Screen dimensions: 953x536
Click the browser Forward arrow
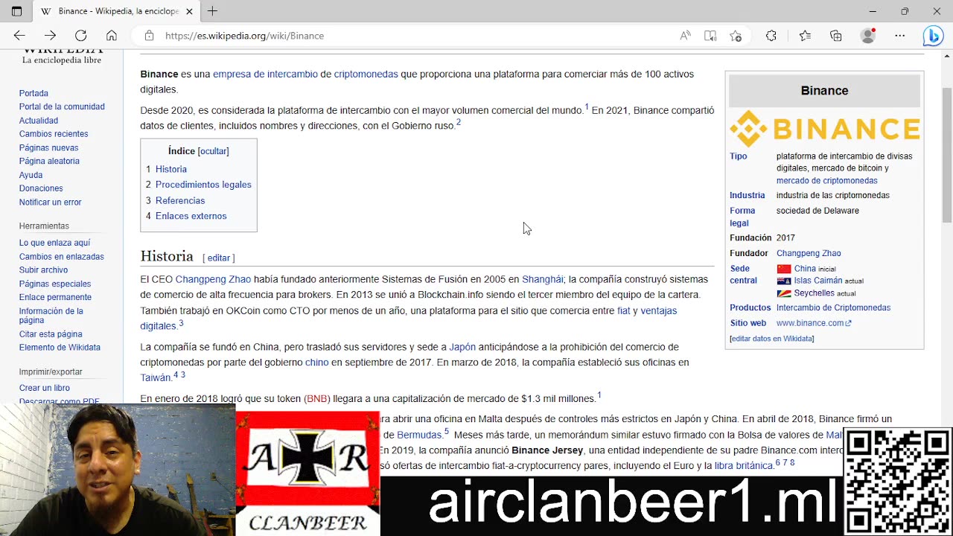point(50,36)
